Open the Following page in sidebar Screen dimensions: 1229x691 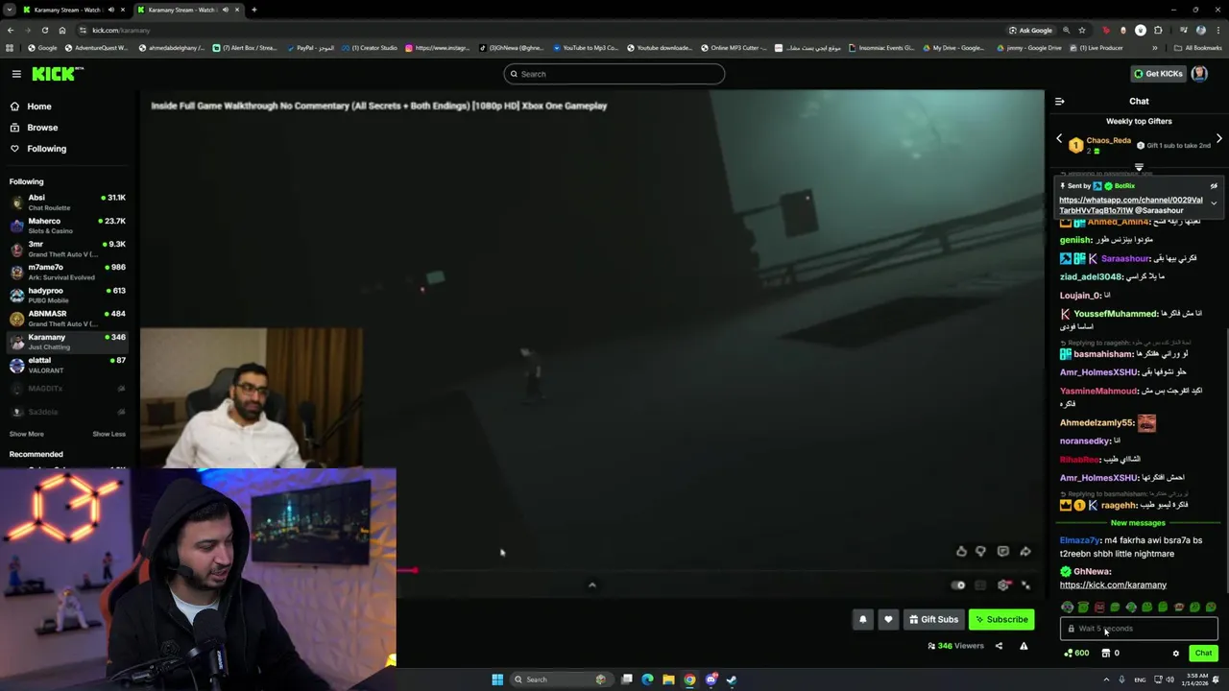coord(46,149)
